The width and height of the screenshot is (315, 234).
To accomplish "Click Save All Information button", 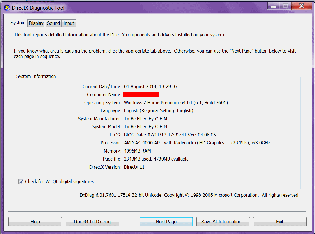I will click(223, 222).
